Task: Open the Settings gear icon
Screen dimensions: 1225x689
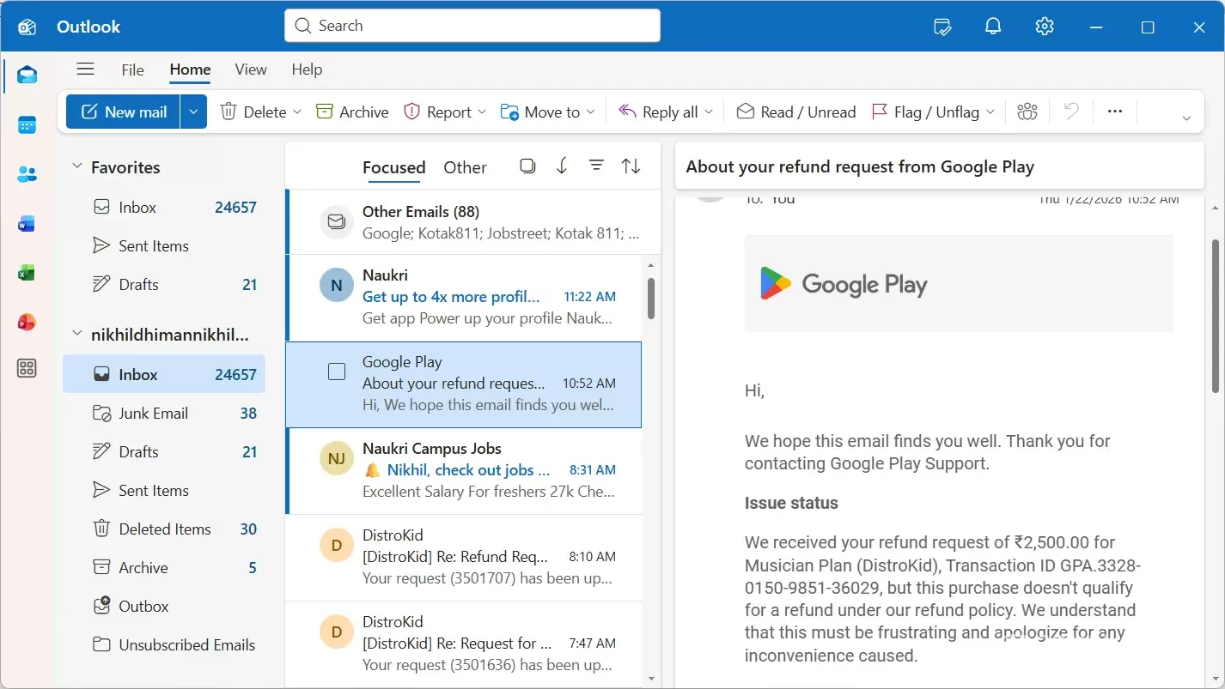Action: (x=1045, y=27)
